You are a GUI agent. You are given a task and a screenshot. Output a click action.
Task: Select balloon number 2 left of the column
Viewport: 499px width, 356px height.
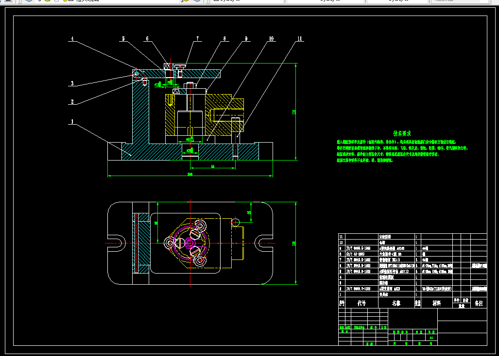pos(72,102)
